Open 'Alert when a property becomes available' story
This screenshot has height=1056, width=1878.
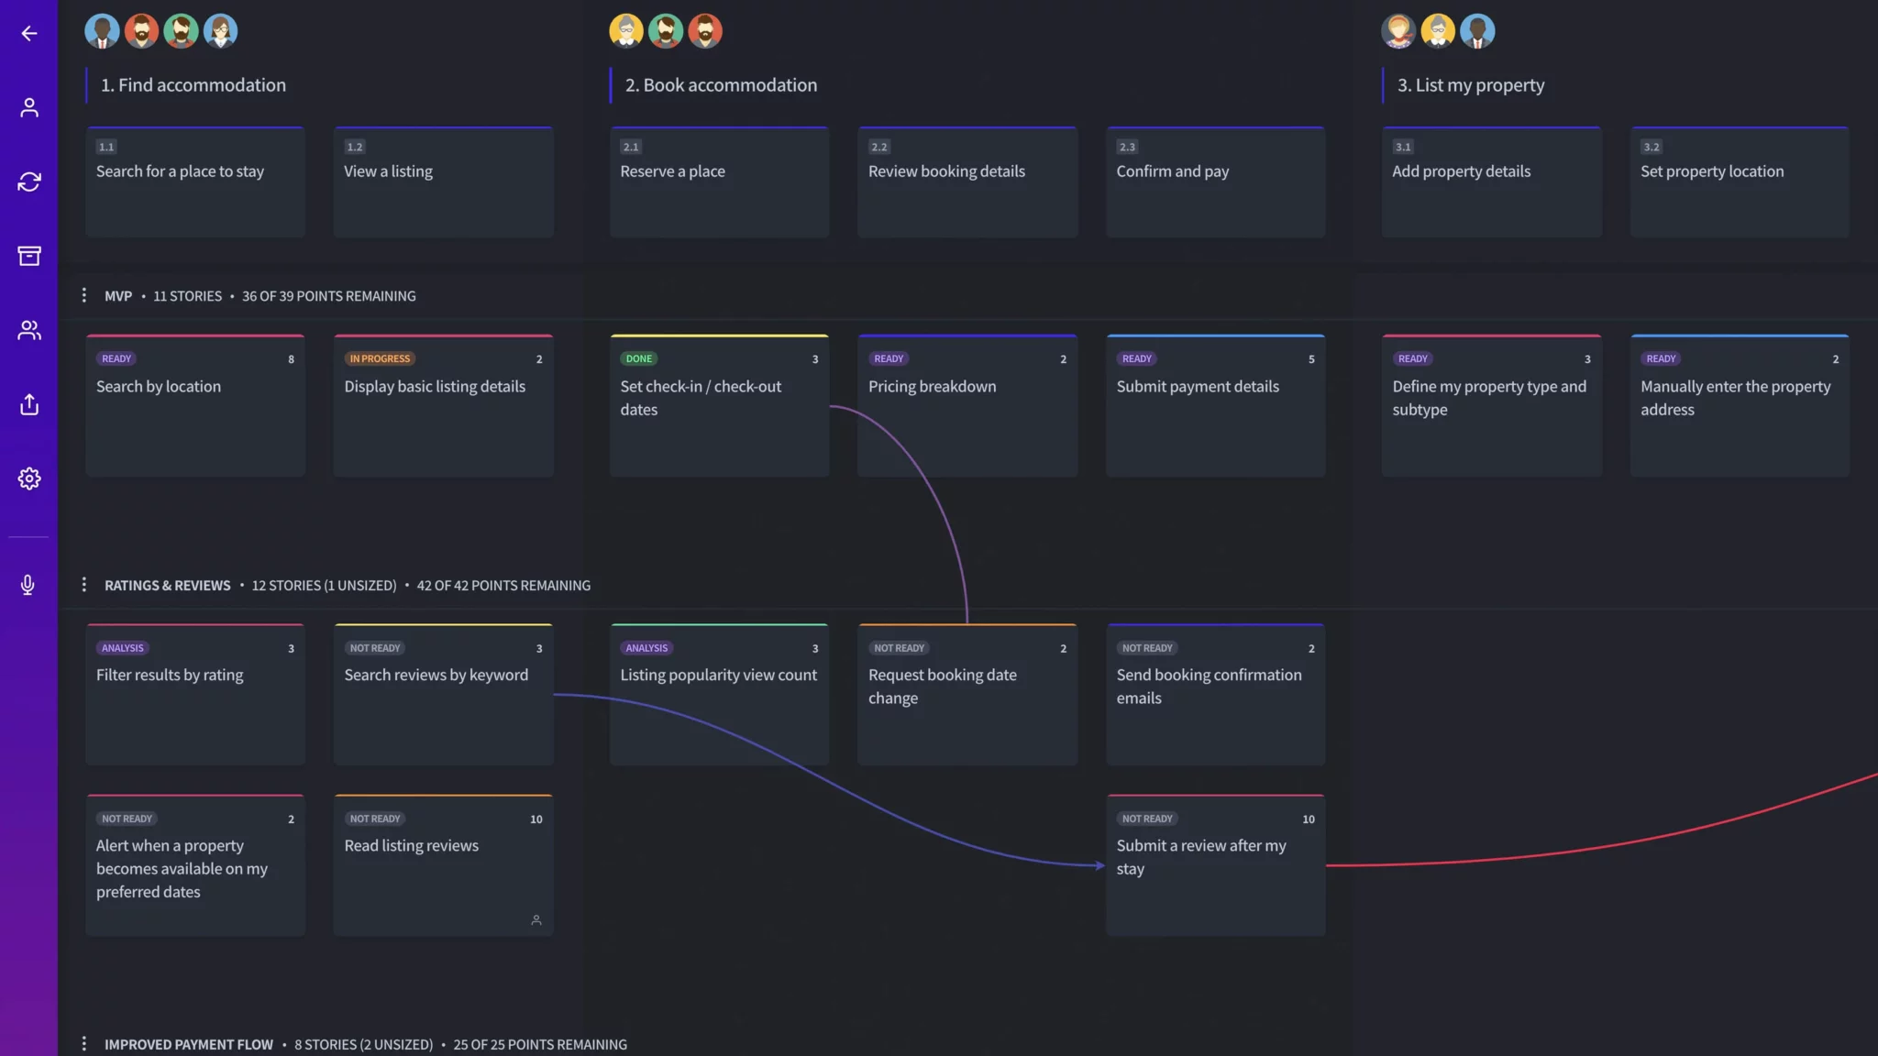pos(195,865)
